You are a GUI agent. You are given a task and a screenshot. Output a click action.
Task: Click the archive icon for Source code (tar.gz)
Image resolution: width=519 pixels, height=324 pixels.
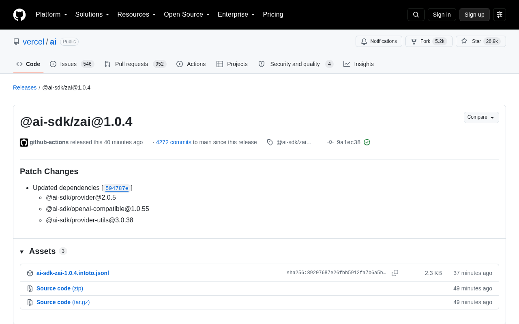point(30,303)
